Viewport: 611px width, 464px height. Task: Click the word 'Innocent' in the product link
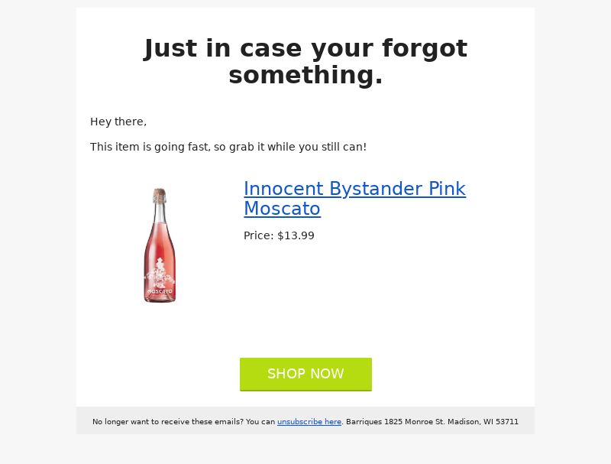(x=283, y=189)
